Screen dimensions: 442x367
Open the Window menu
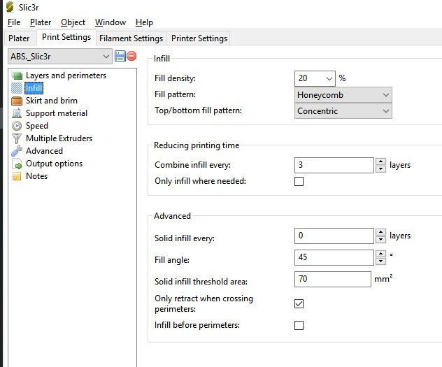[110, 22]
